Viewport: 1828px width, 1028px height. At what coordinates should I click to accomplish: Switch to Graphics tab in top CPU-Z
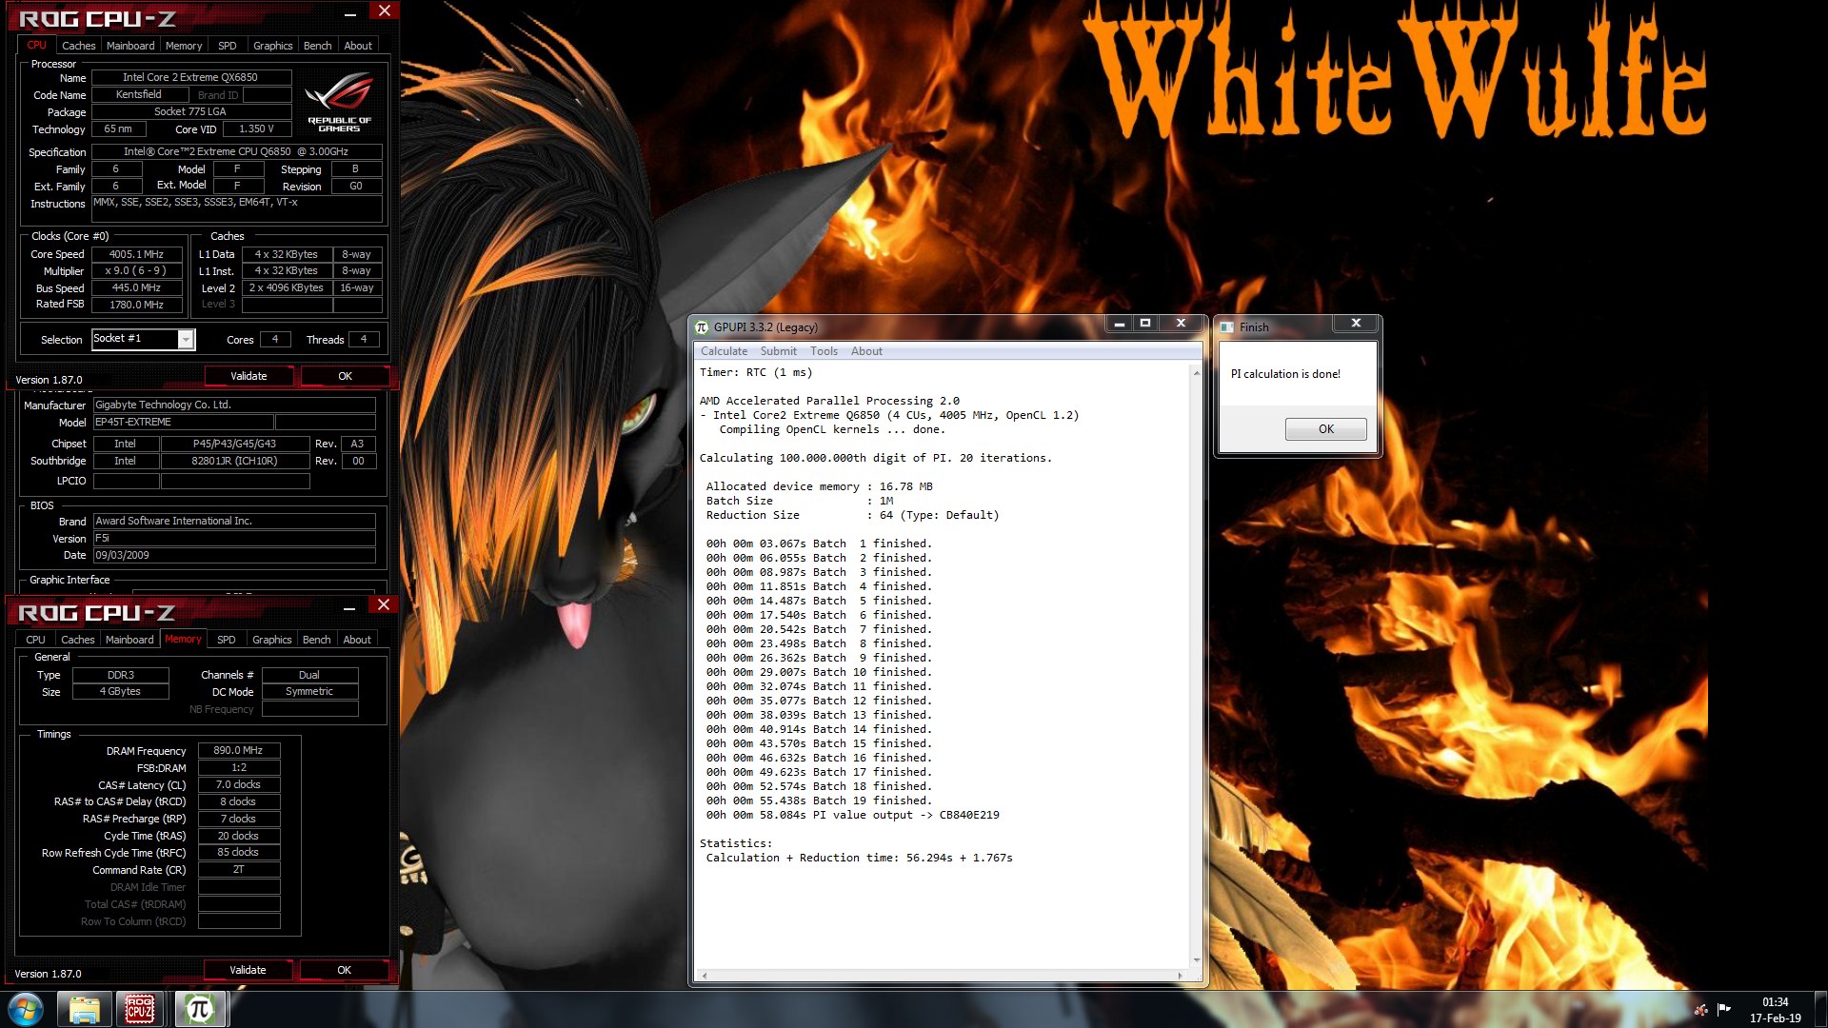point(272,46)
